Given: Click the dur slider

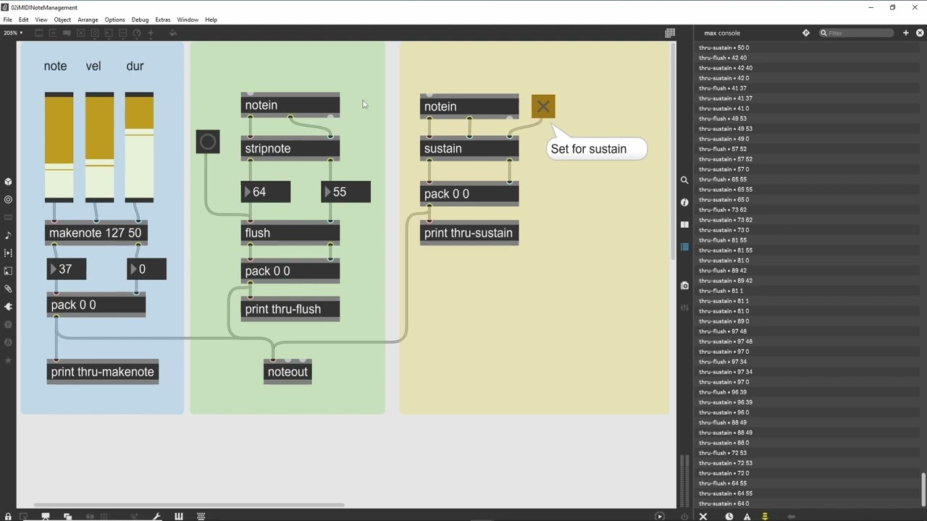Looking at the screenshot, I should click(139, 148).
